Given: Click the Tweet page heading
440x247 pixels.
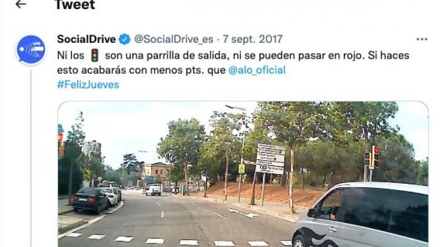Looking at the screenshot, I should pyautogui.click(x=75, y=5).
